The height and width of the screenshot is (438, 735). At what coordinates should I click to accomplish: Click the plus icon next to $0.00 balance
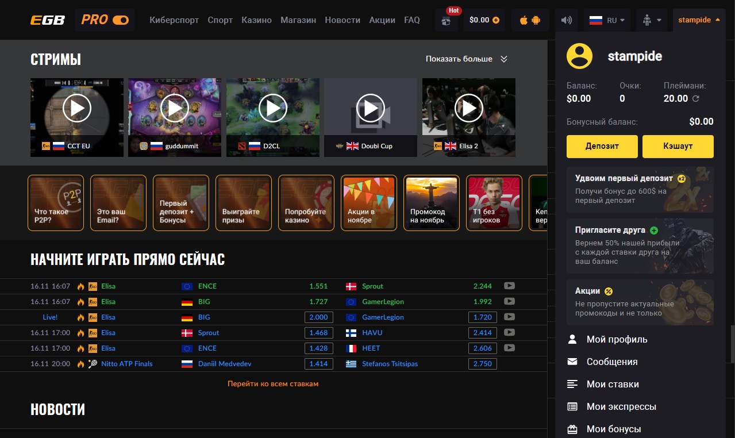[x=496, y=20]
